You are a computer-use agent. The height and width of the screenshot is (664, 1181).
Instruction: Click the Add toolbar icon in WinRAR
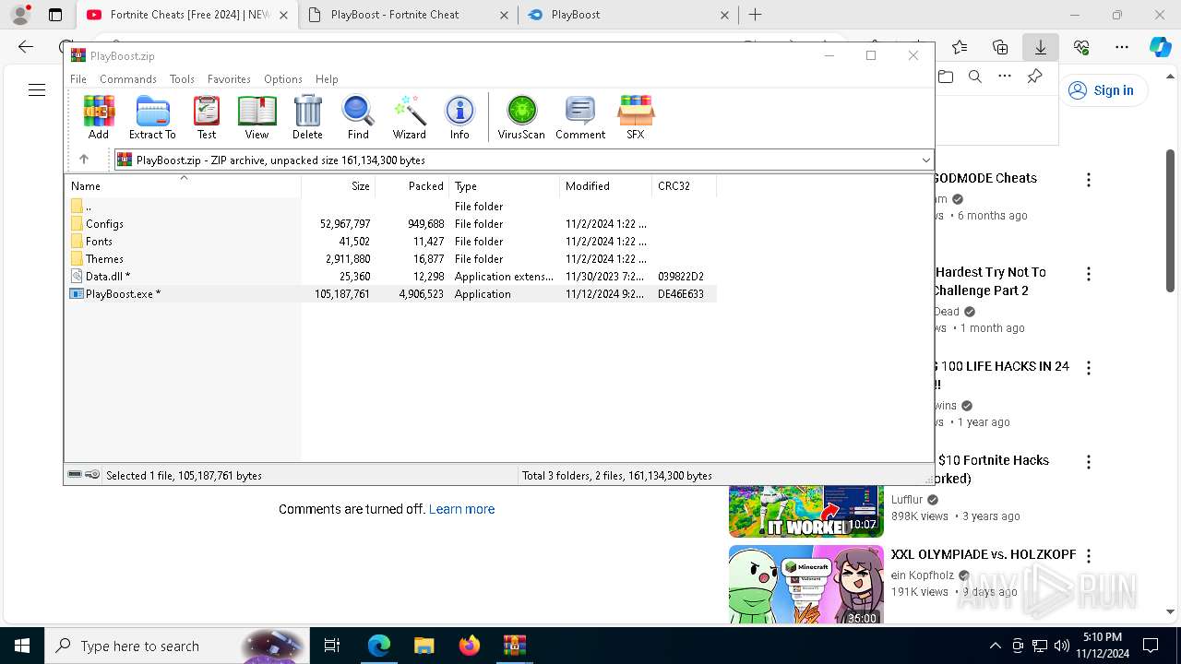coord(98,117)
